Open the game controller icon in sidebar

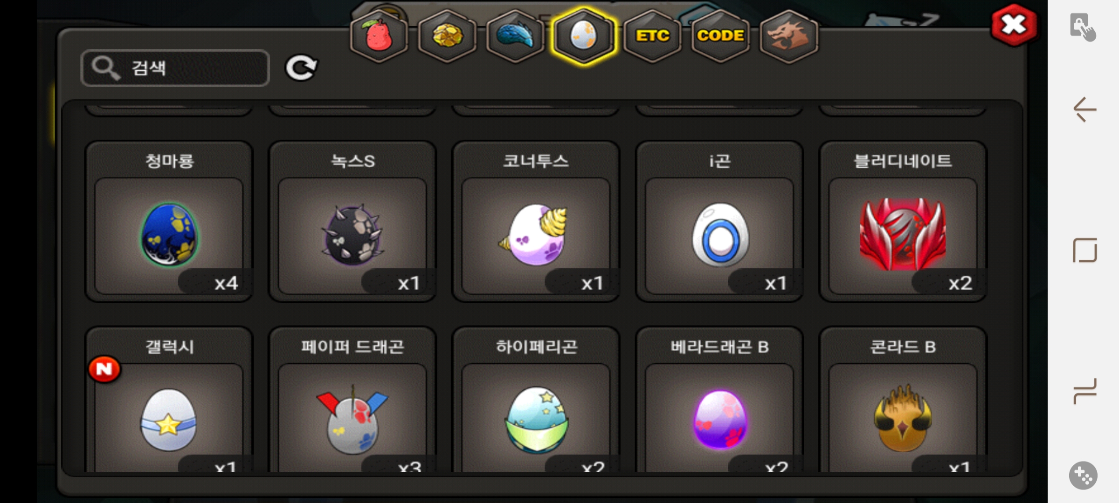(x=1083, y=476)
